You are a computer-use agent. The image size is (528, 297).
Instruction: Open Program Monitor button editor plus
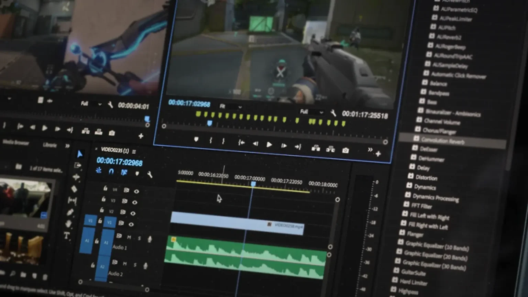click(x=378, y=154)
